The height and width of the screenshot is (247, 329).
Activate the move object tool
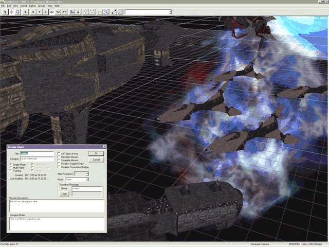tap(11, 11)
